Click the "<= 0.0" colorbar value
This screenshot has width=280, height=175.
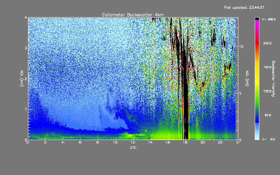268,139
